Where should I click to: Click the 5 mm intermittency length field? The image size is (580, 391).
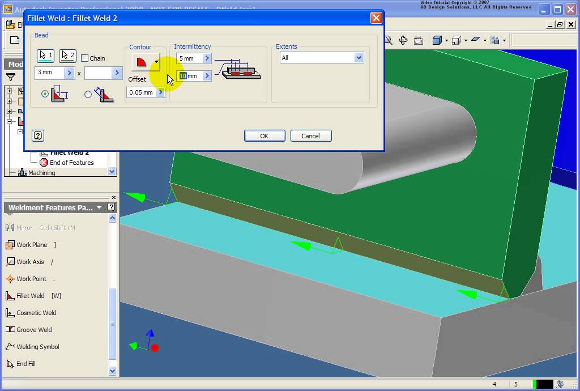(x=190, y=58)
